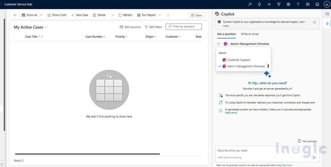
Task: Click the help question mark icon
Action: pos(298,4)
